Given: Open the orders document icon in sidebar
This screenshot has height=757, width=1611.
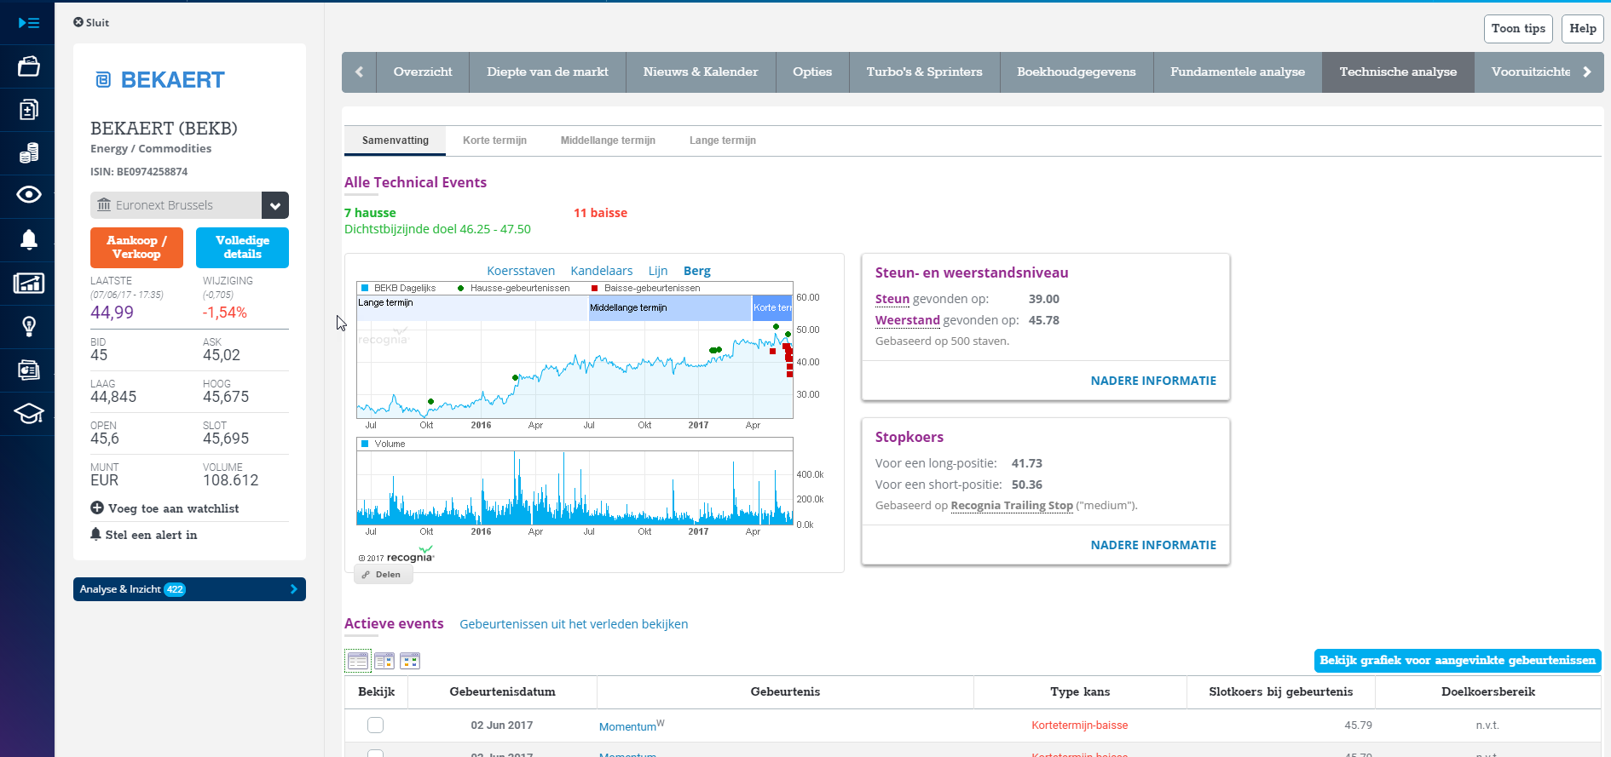Looking at the screenshot, I should click(29, 110).
